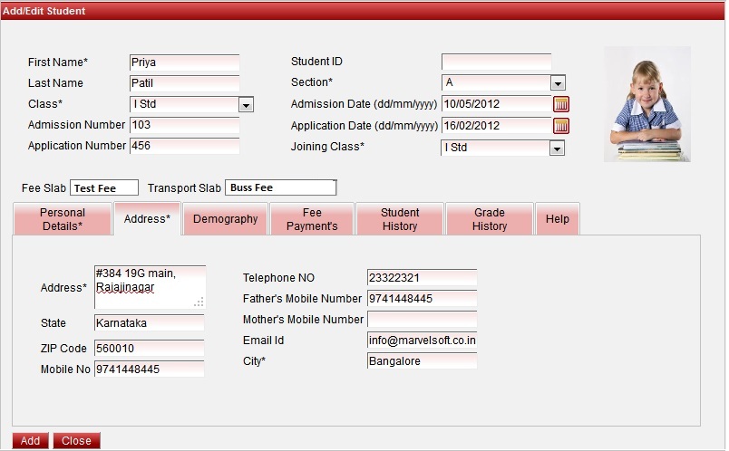Expand the Section dropdown

558,83
